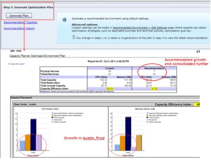This screenshot has width=211, height=160.
Task: Click the 31.72 recommended unused memory cell
Action: click(x=173, y=86)
